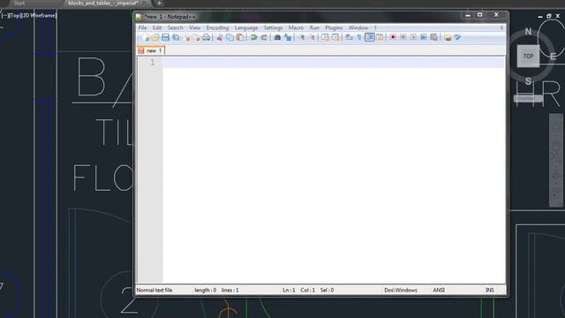Click the Close All toolbar icon
This screenshot has height=318, width=565.
(197, 37)
